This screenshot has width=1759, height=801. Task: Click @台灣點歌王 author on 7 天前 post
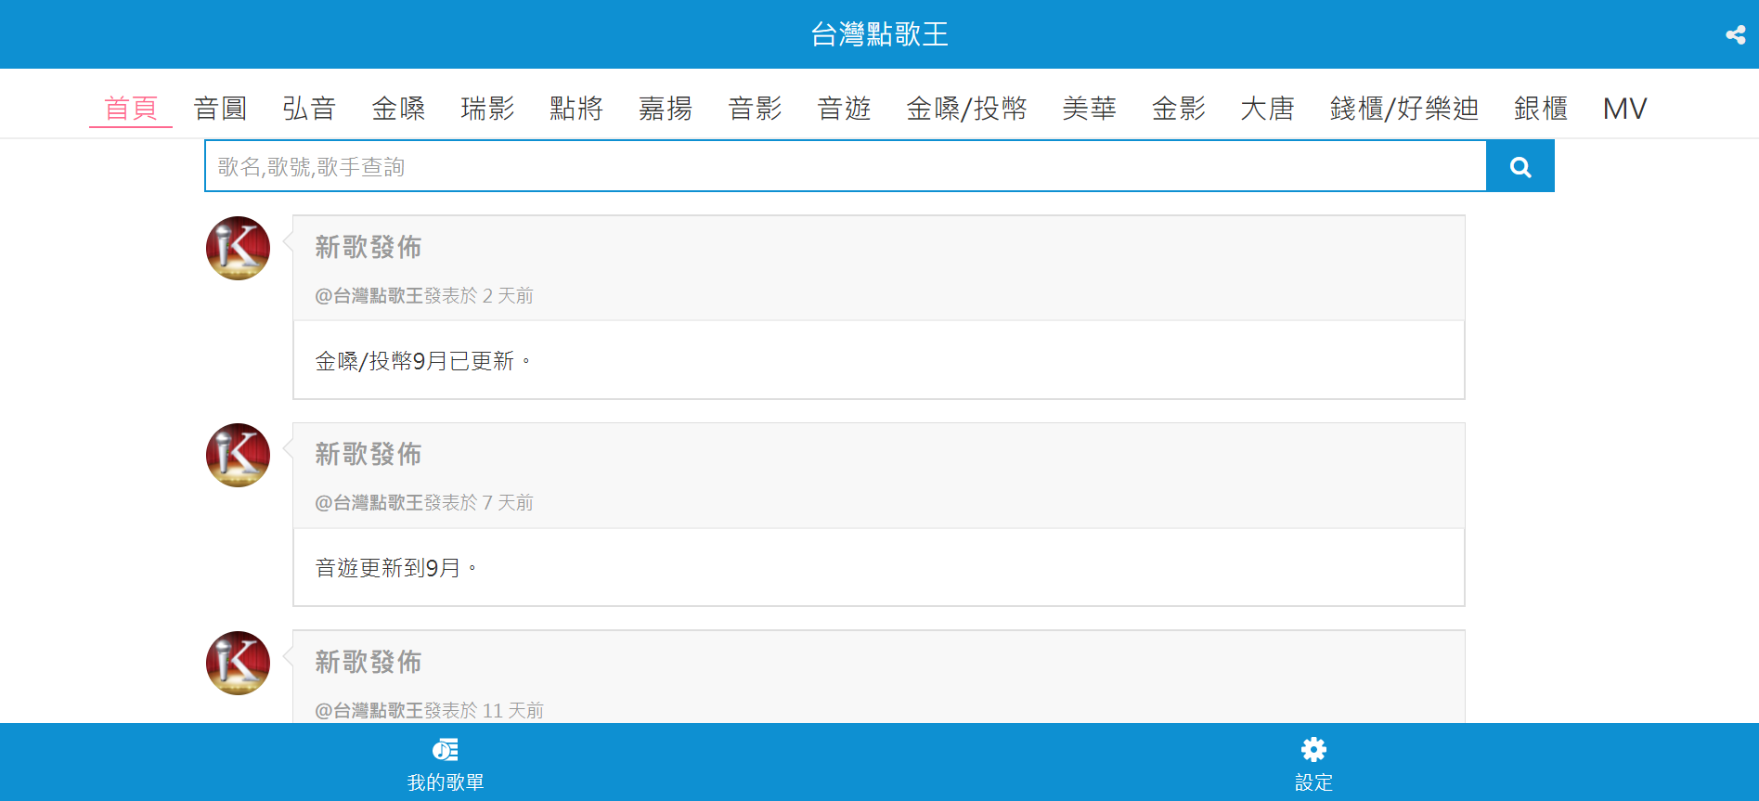point(369,502)
